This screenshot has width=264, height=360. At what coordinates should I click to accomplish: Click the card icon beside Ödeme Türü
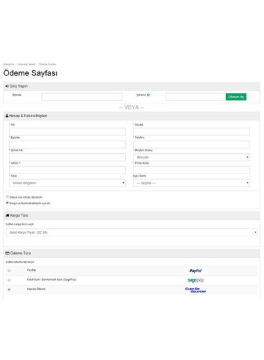click(7, 253)
